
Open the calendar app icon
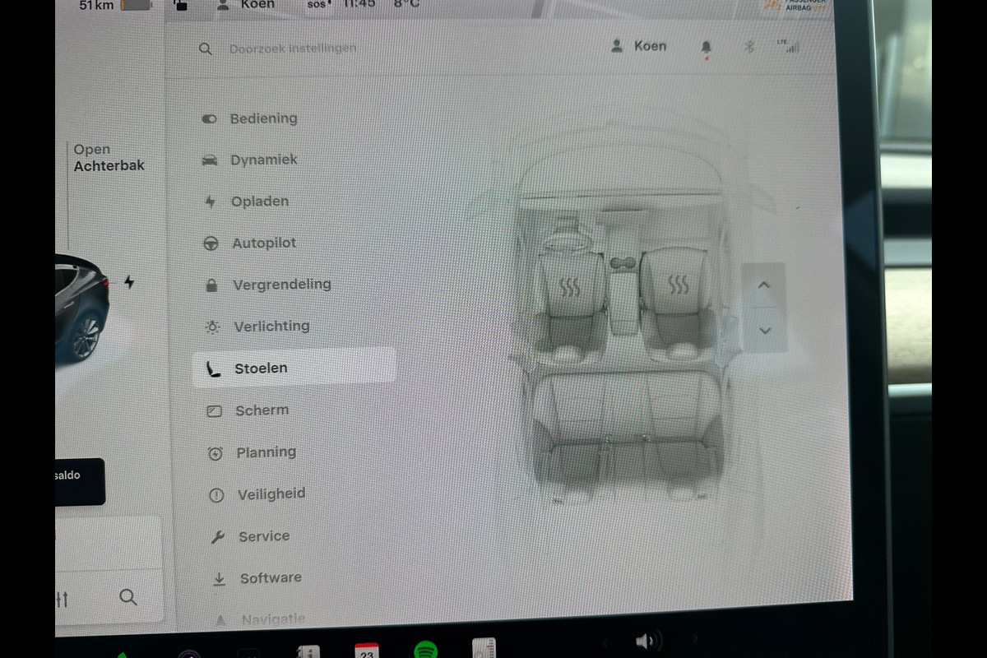[x=367, y=651]
